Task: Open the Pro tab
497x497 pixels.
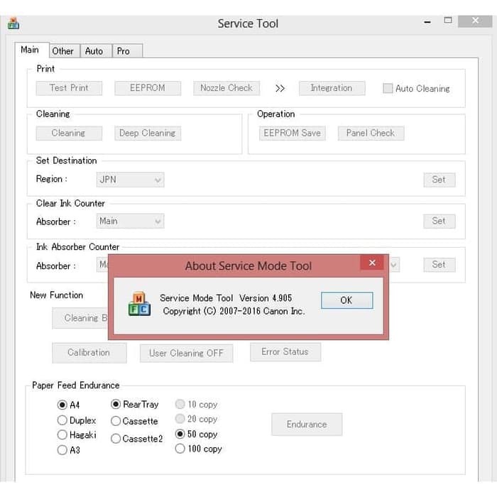Action: pos(127,51)
